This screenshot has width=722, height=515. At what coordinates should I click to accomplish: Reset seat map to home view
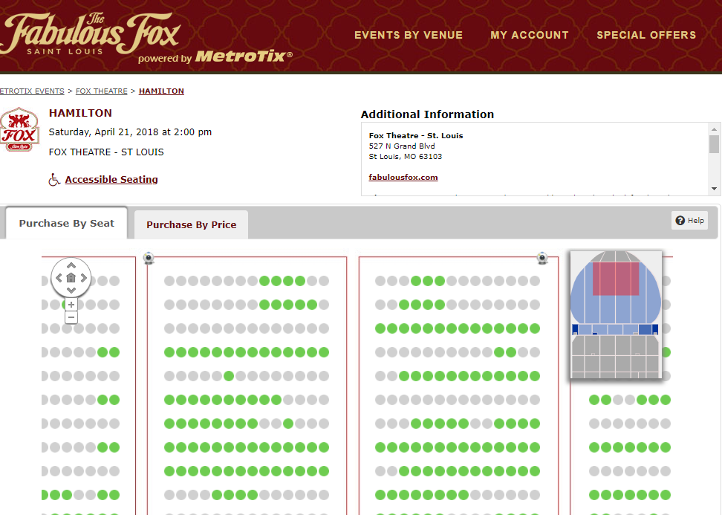click(71, 278)
